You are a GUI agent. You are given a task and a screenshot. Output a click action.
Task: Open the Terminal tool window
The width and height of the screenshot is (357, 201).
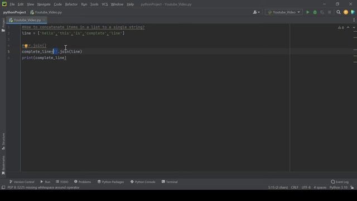(x=170, y=182)
